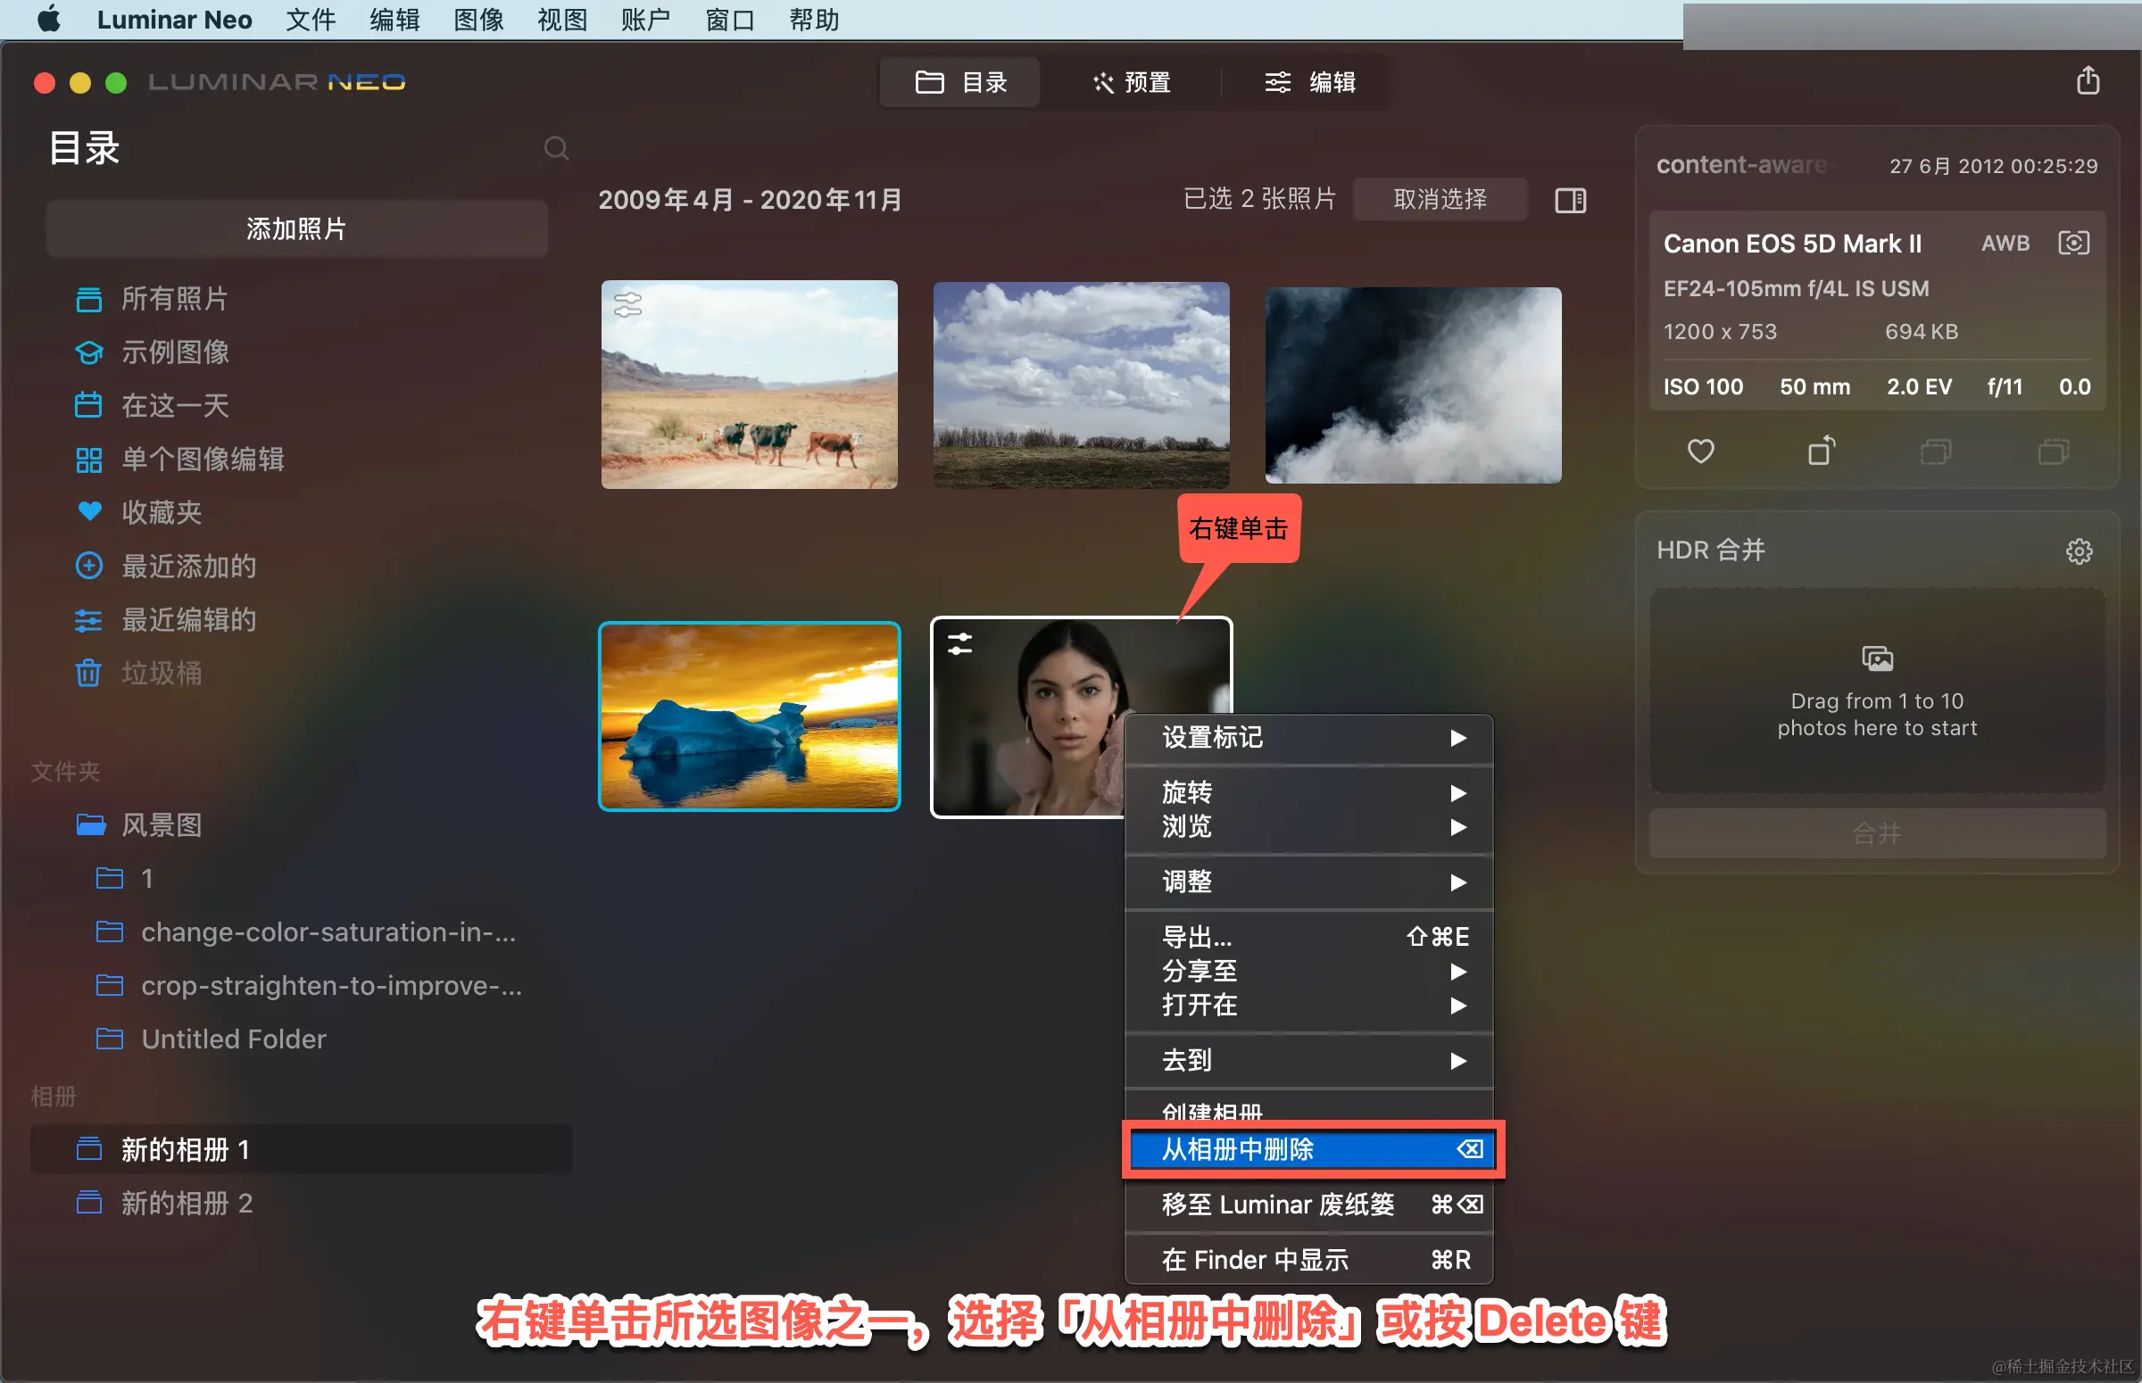This screenshot has width=2142, height=1383.
Task: Select the iceberg sunset thumbnail
Action: [749, 716]
